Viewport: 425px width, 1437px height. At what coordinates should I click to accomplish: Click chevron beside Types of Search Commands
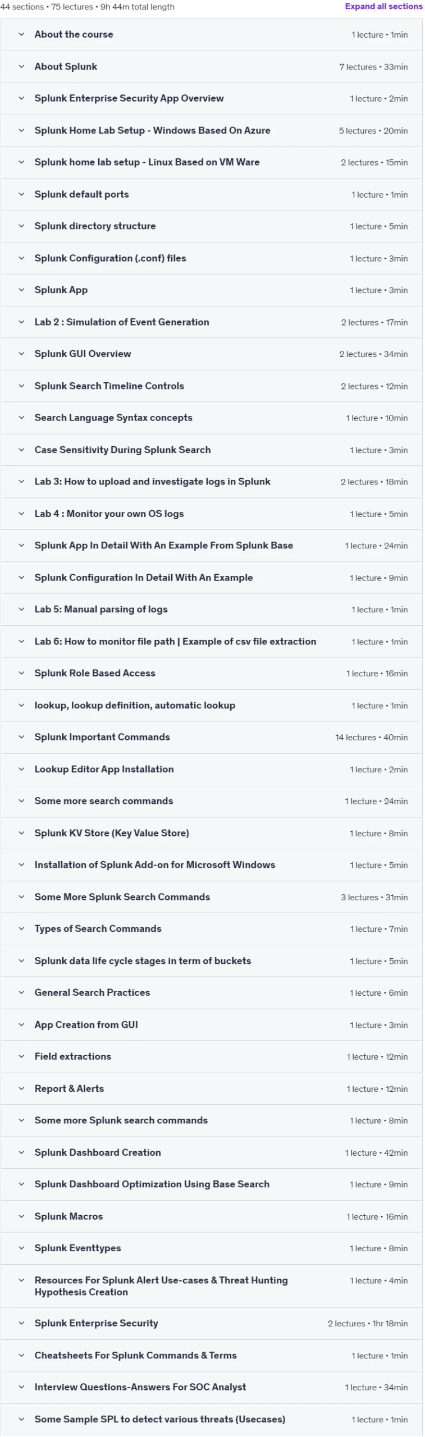pos(21,928)
